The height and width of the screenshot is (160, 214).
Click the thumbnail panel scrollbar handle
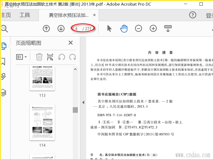coord(75,110)
